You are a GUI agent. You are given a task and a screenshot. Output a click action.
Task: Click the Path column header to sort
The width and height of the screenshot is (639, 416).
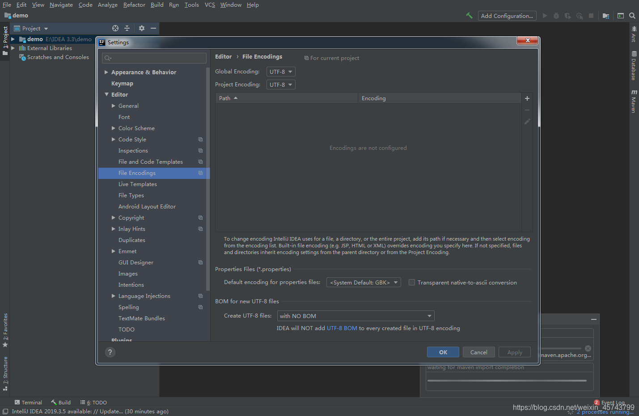287,98
